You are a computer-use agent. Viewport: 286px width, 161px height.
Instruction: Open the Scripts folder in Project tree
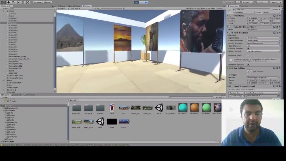click(x=12, y=132)
